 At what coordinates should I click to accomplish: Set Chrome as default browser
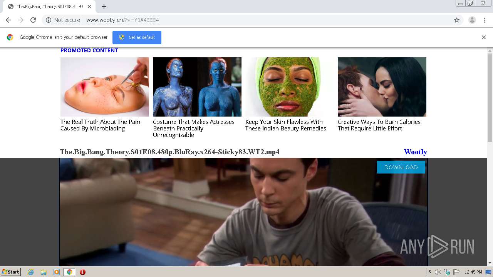coord(137,37)
